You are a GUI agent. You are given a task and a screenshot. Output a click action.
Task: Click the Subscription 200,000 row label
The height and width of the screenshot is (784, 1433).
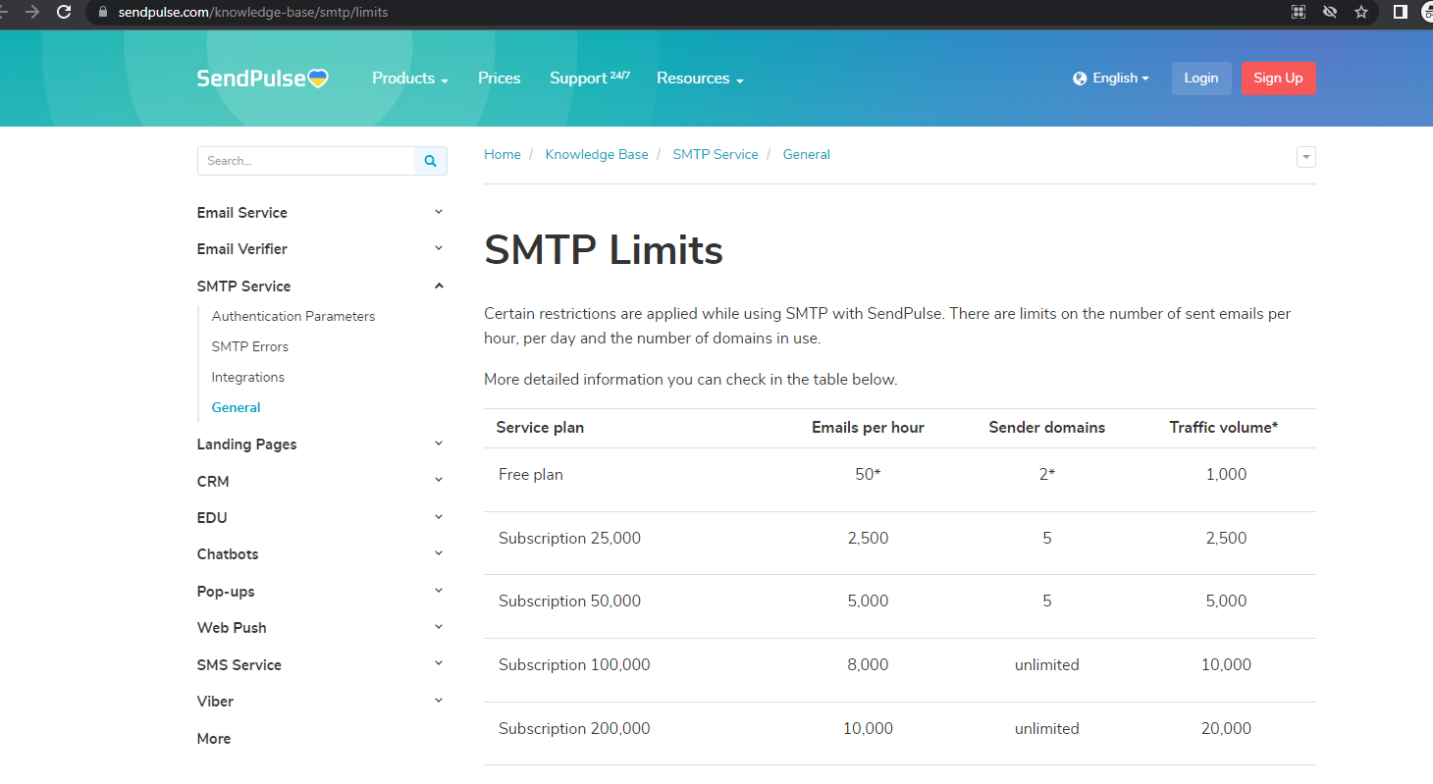pyautogui.click(x=574, y=729)
